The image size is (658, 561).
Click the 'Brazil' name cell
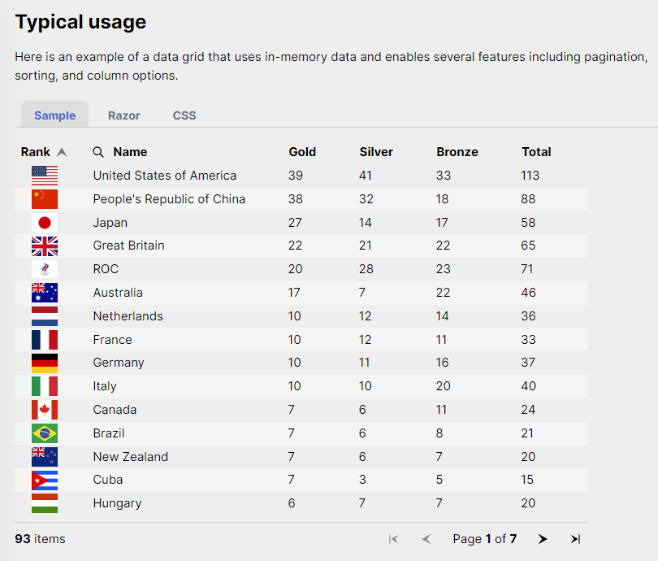click(109, 433)
